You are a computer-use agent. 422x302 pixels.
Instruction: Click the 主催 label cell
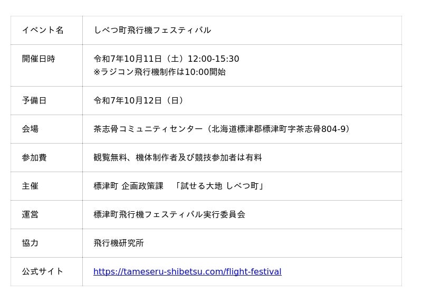click(30, 186)
